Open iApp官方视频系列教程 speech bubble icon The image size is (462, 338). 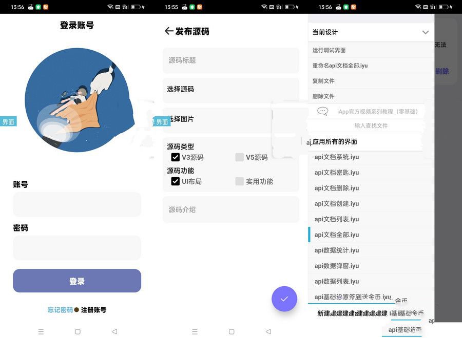[322, 111]
